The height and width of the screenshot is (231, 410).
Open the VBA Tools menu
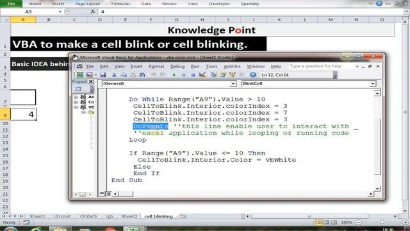point(211,67)
